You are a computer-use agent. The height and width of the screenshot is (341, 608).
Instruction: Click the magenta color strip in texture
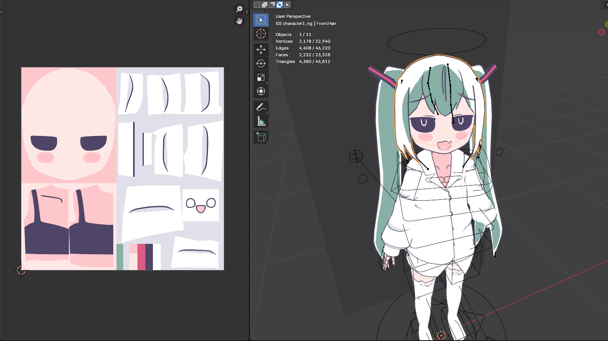tap(141, 257)
